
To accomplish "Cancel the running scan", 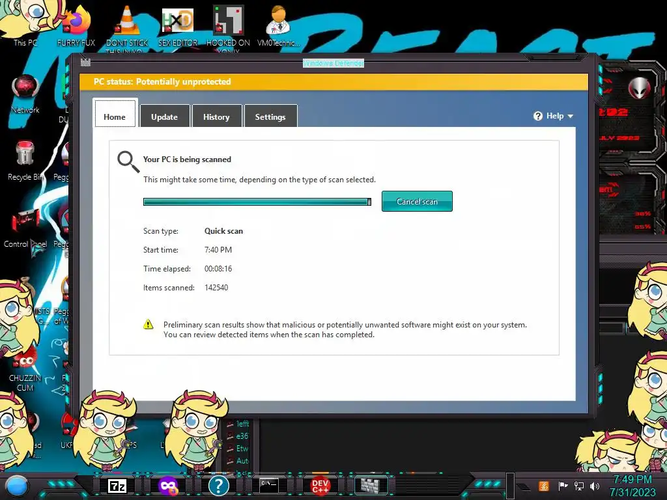I will [x=417, y=201].
